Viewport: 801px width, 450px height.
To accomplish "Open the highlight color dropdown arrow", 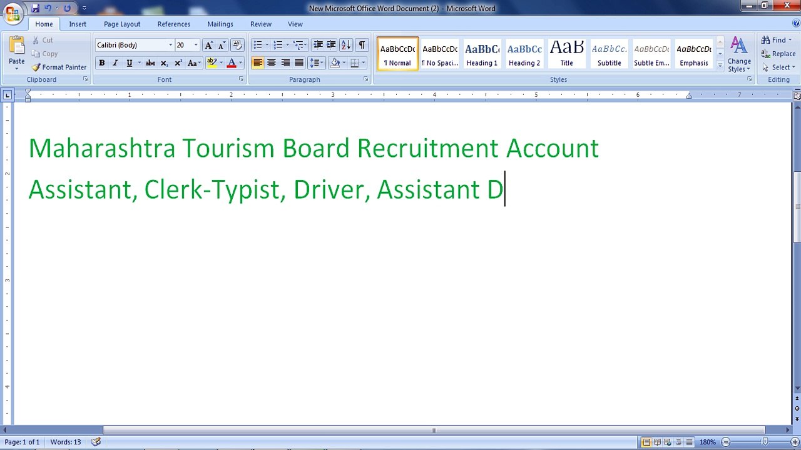I will point(221,63).
